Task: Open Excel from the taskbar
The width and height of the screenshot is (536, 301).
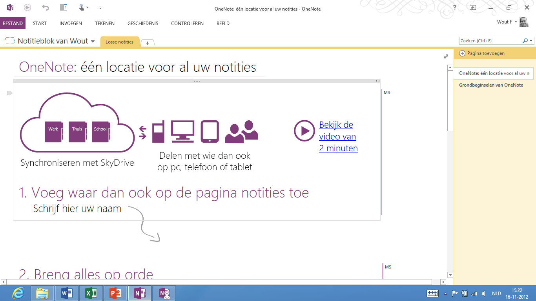Action: [x=91, y=293]
